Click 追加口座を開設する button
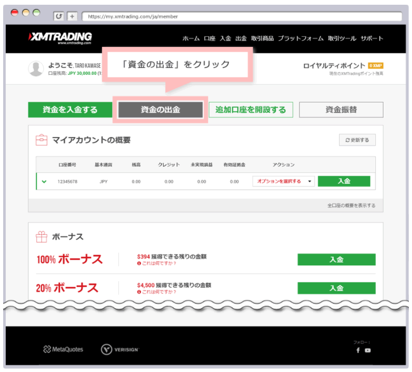 251,110
